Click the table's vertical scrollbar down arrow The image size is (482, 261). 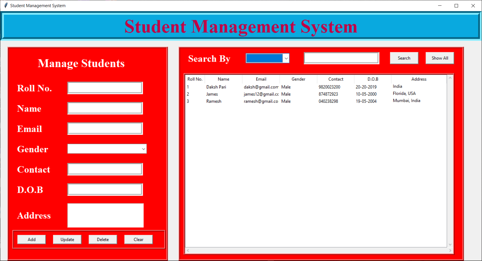[x=450, y=245]
